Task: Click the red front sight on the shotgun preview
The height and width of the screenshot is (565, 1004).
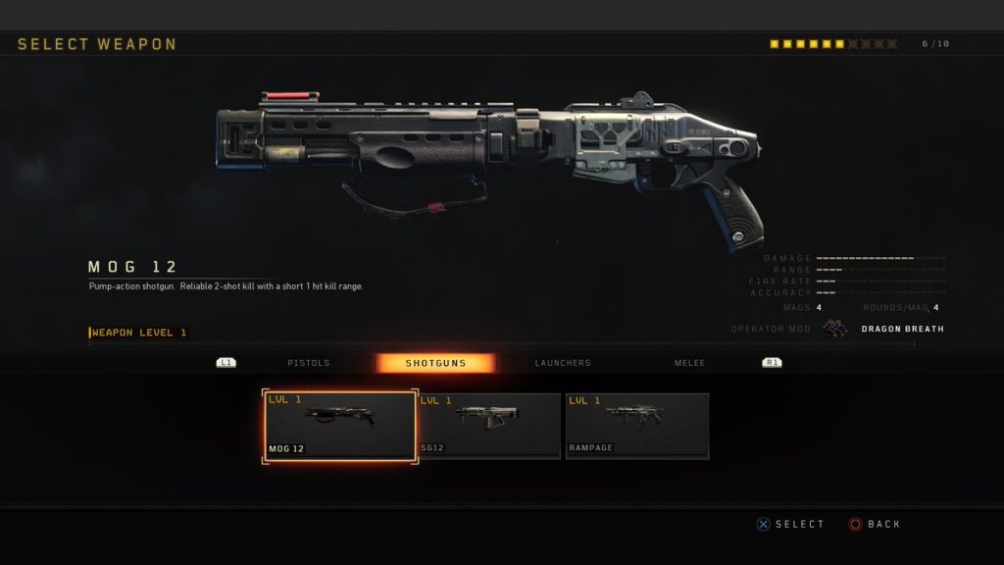Action: [289, 96]
